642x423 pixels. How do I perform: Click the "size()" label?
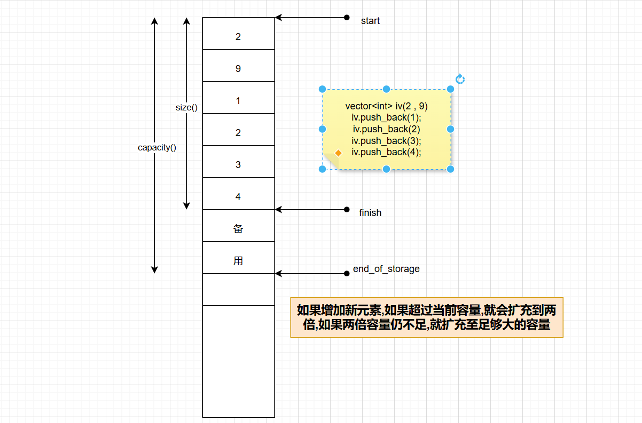point(186,107)
